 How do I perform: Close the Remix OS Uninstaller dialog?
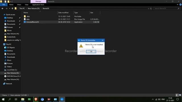point(102,40)
